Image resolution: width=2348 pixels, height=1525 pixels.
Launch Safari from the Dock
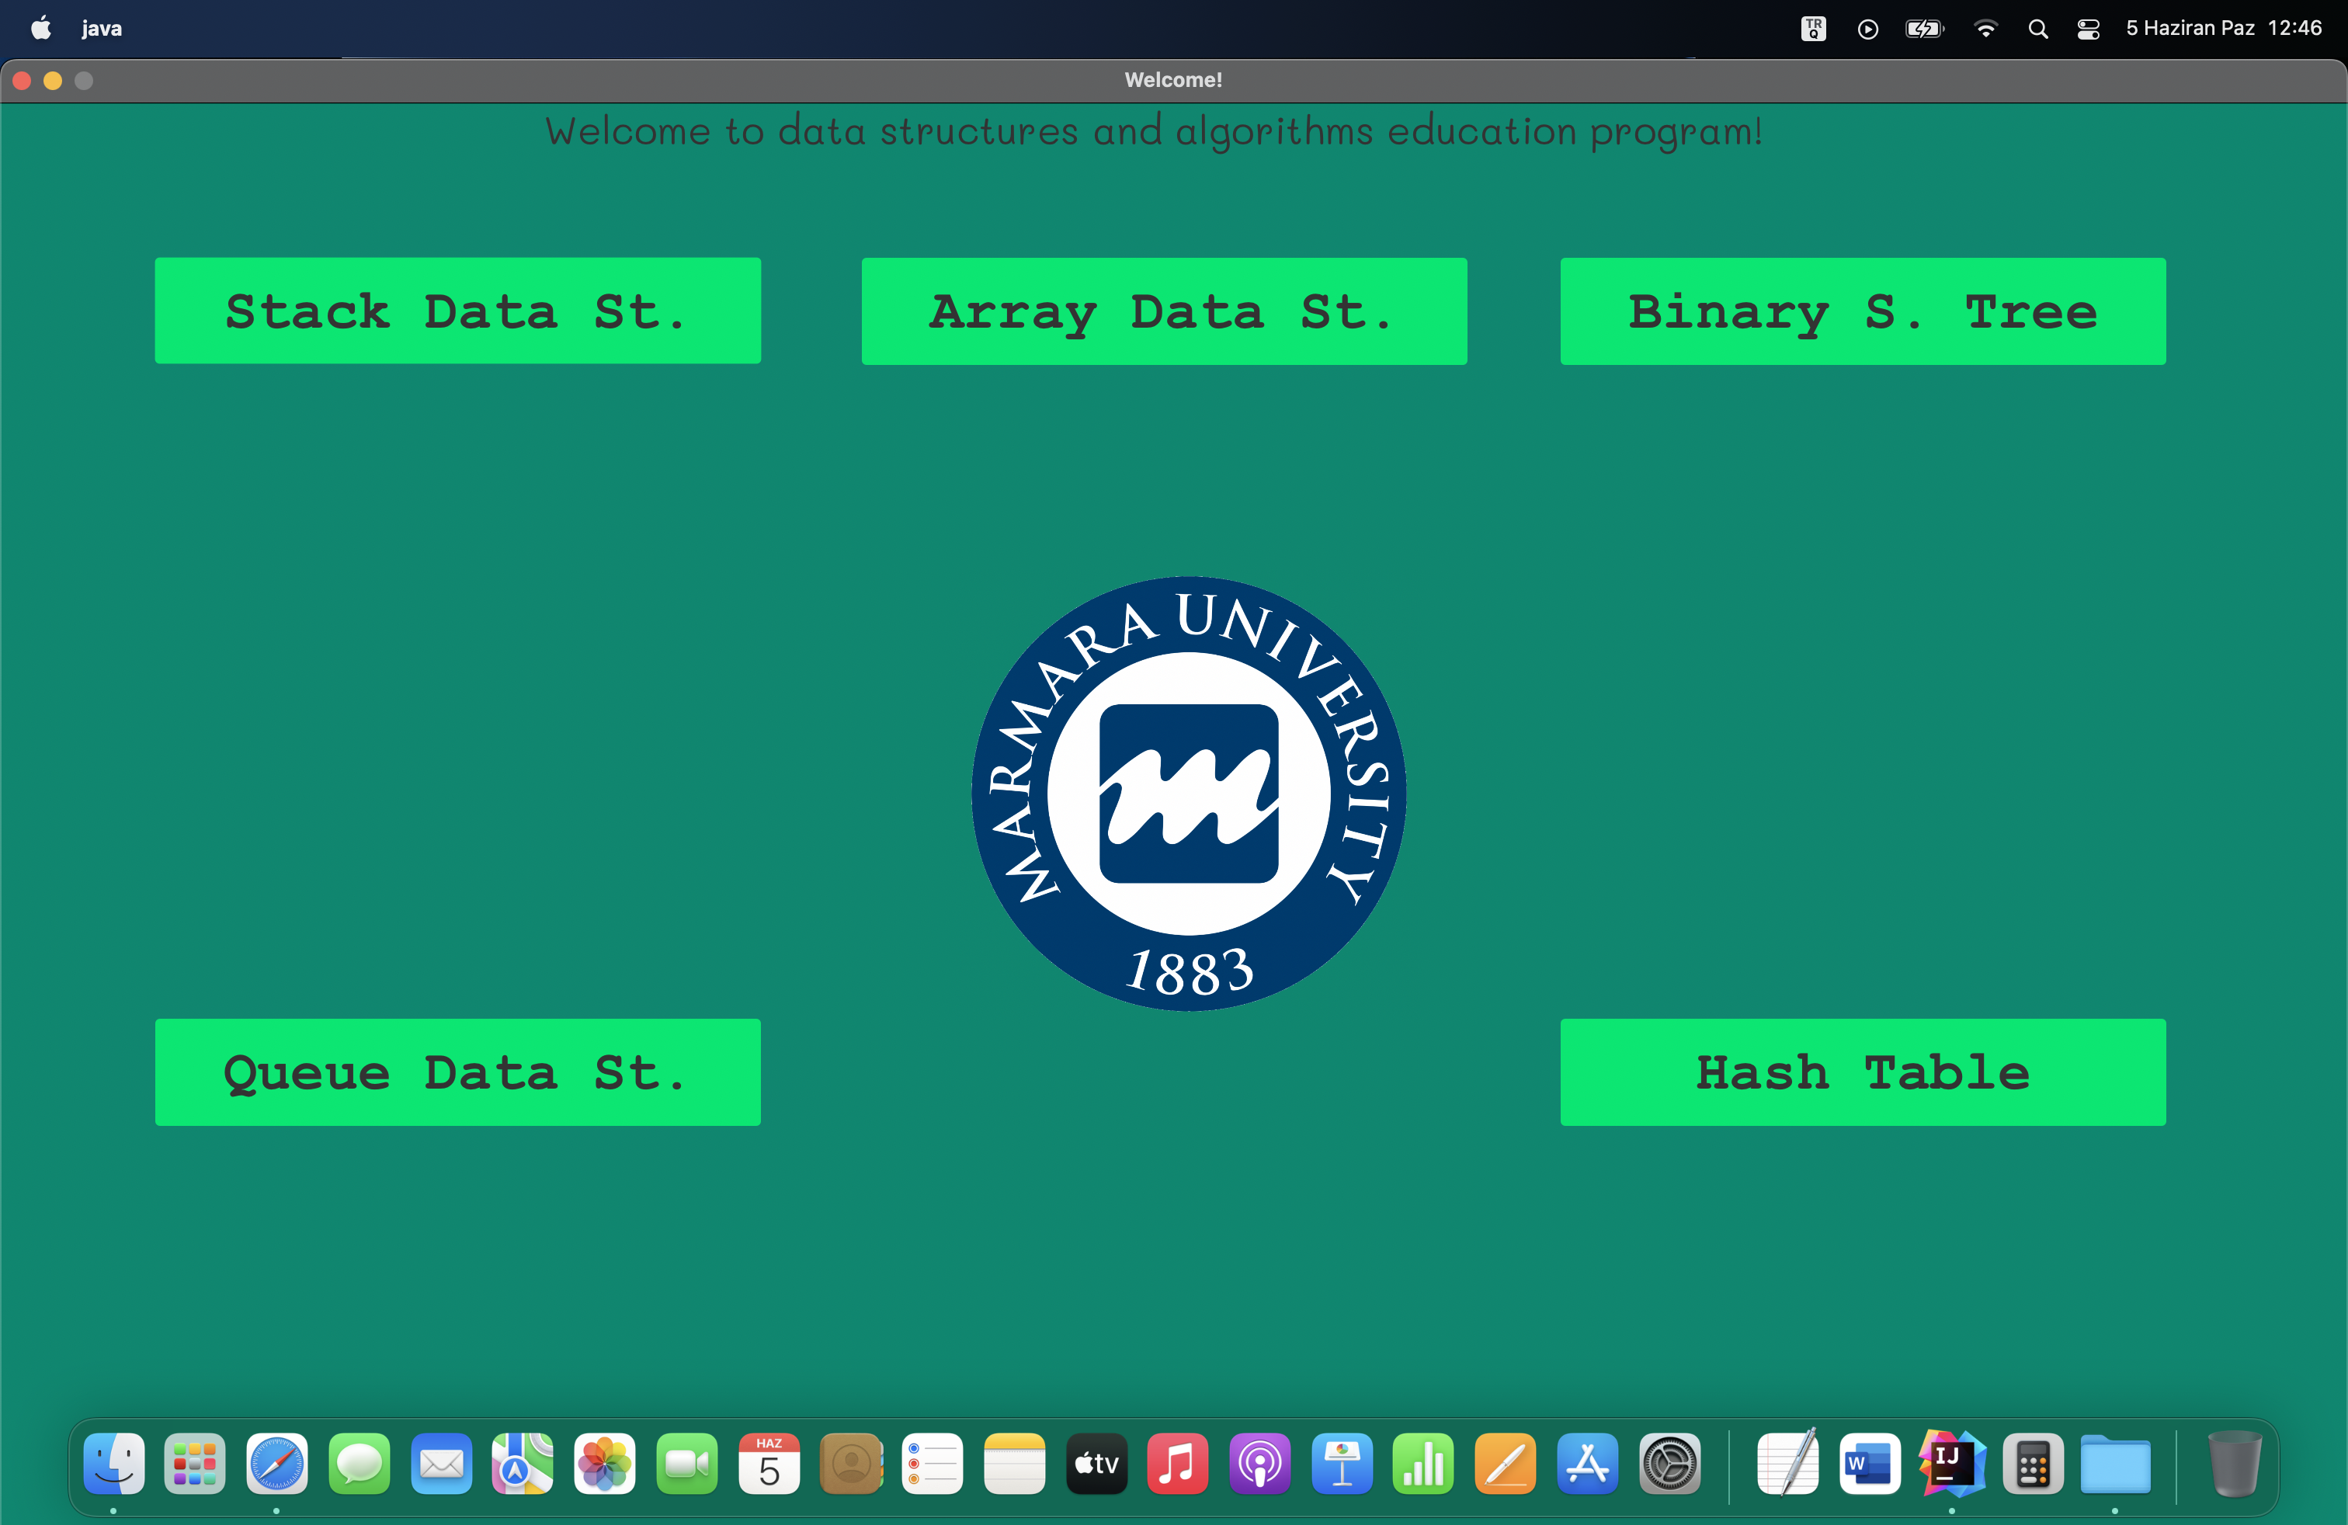276,1463
